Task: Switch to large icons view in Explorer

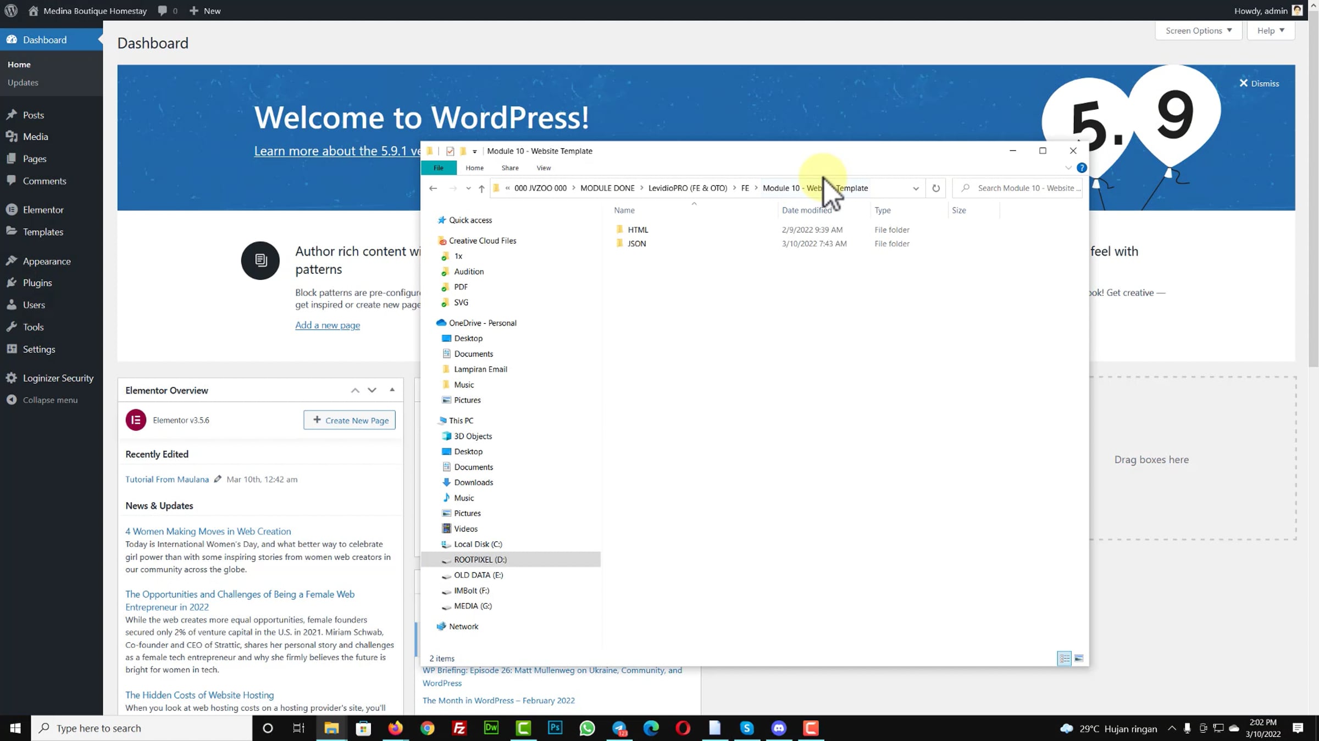Action: pyautogui.click(x=1079, y=658)
